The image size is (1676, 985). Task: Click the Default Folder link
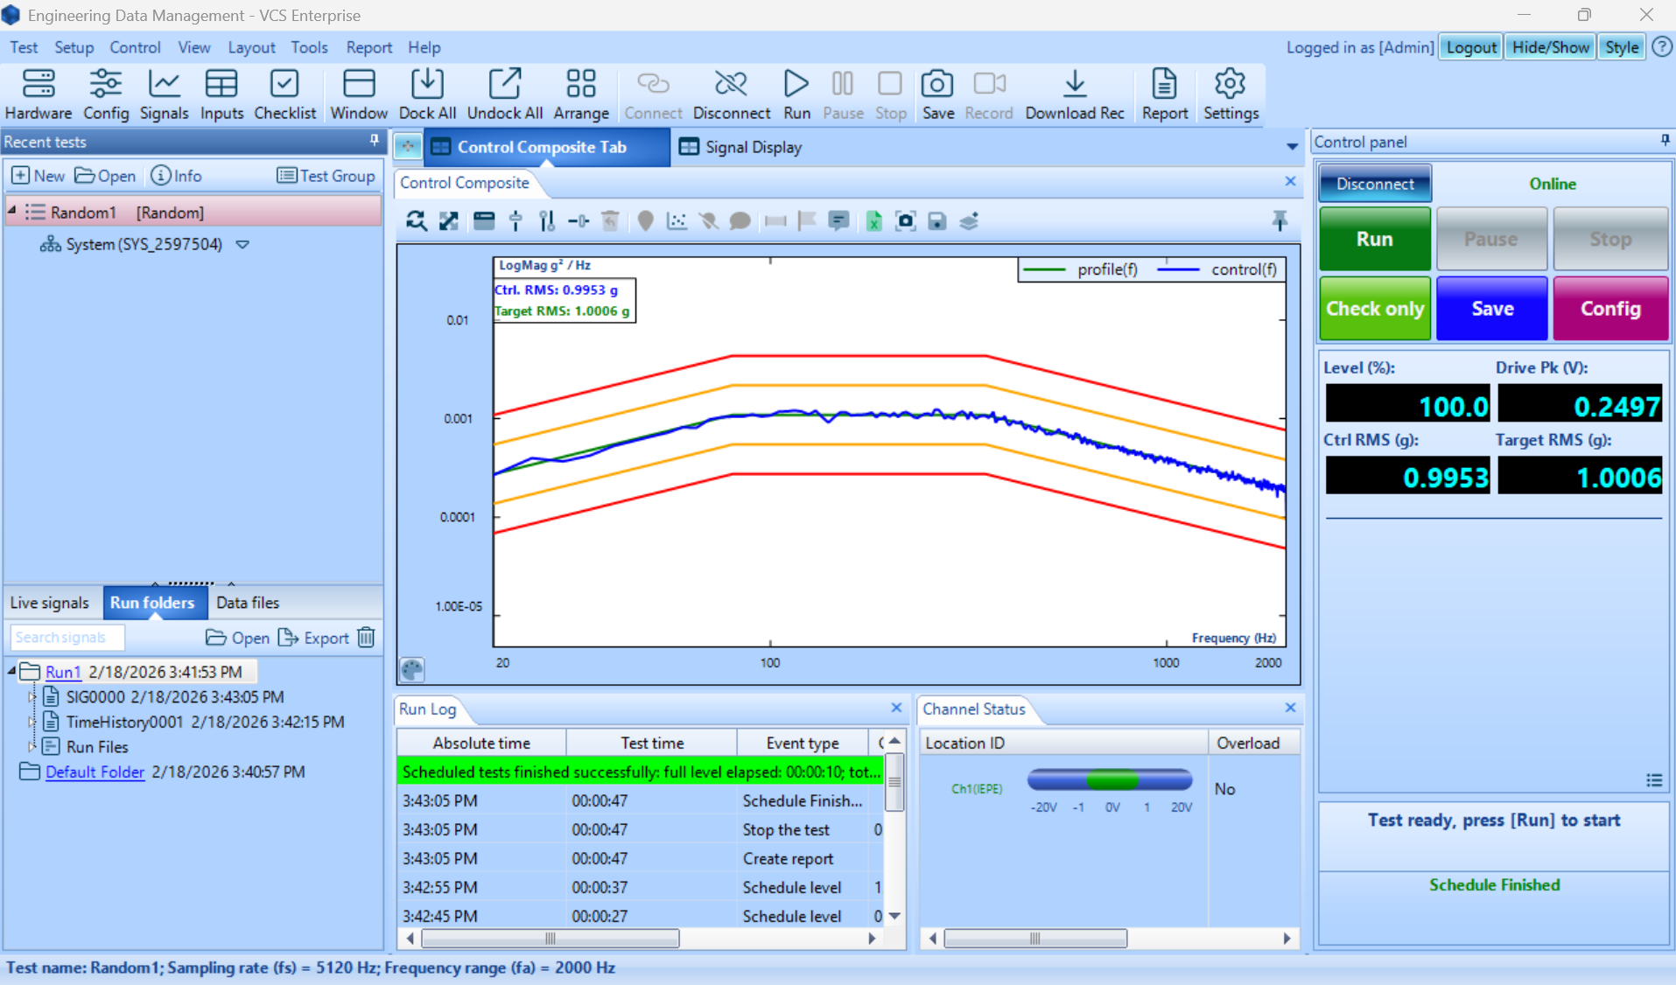click(95, 772)
